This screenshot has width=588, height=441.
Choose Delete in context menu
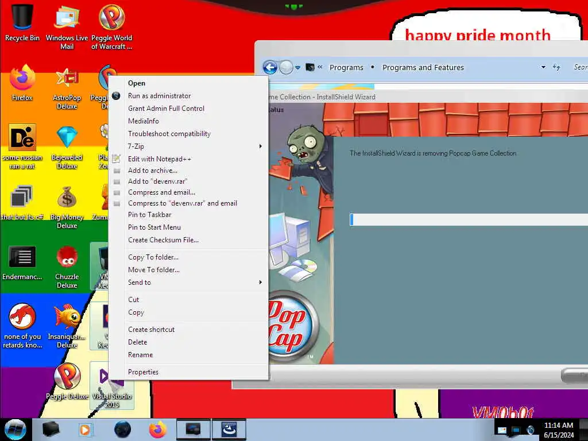point(137,342)
